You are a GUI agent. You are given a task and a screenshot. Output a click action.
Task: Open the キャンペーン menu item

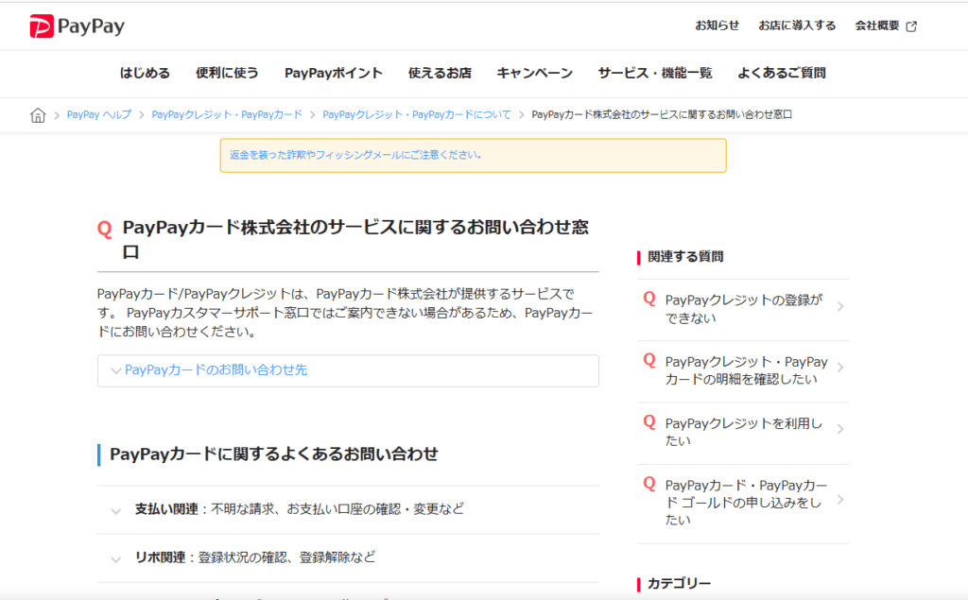534,73
